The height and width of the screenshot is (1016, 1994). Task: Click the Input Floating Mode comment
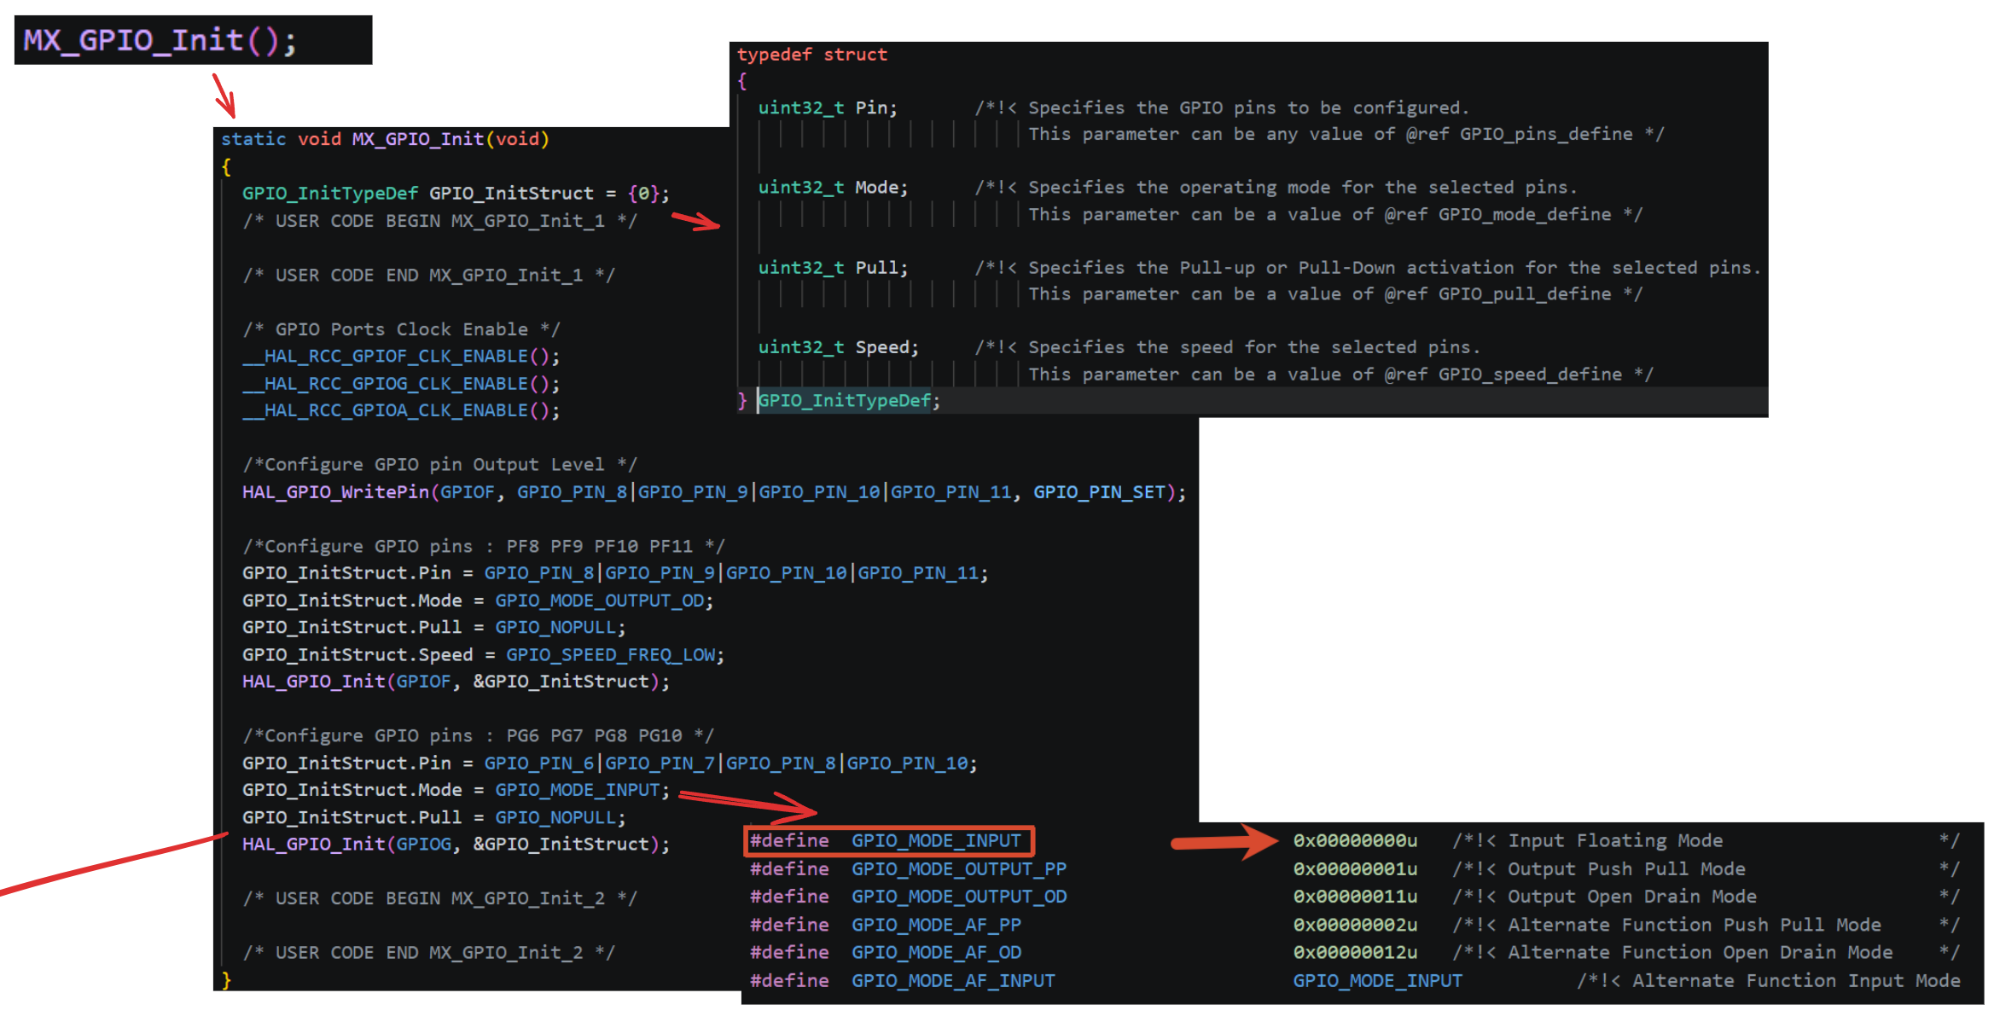pos(1615,841)
